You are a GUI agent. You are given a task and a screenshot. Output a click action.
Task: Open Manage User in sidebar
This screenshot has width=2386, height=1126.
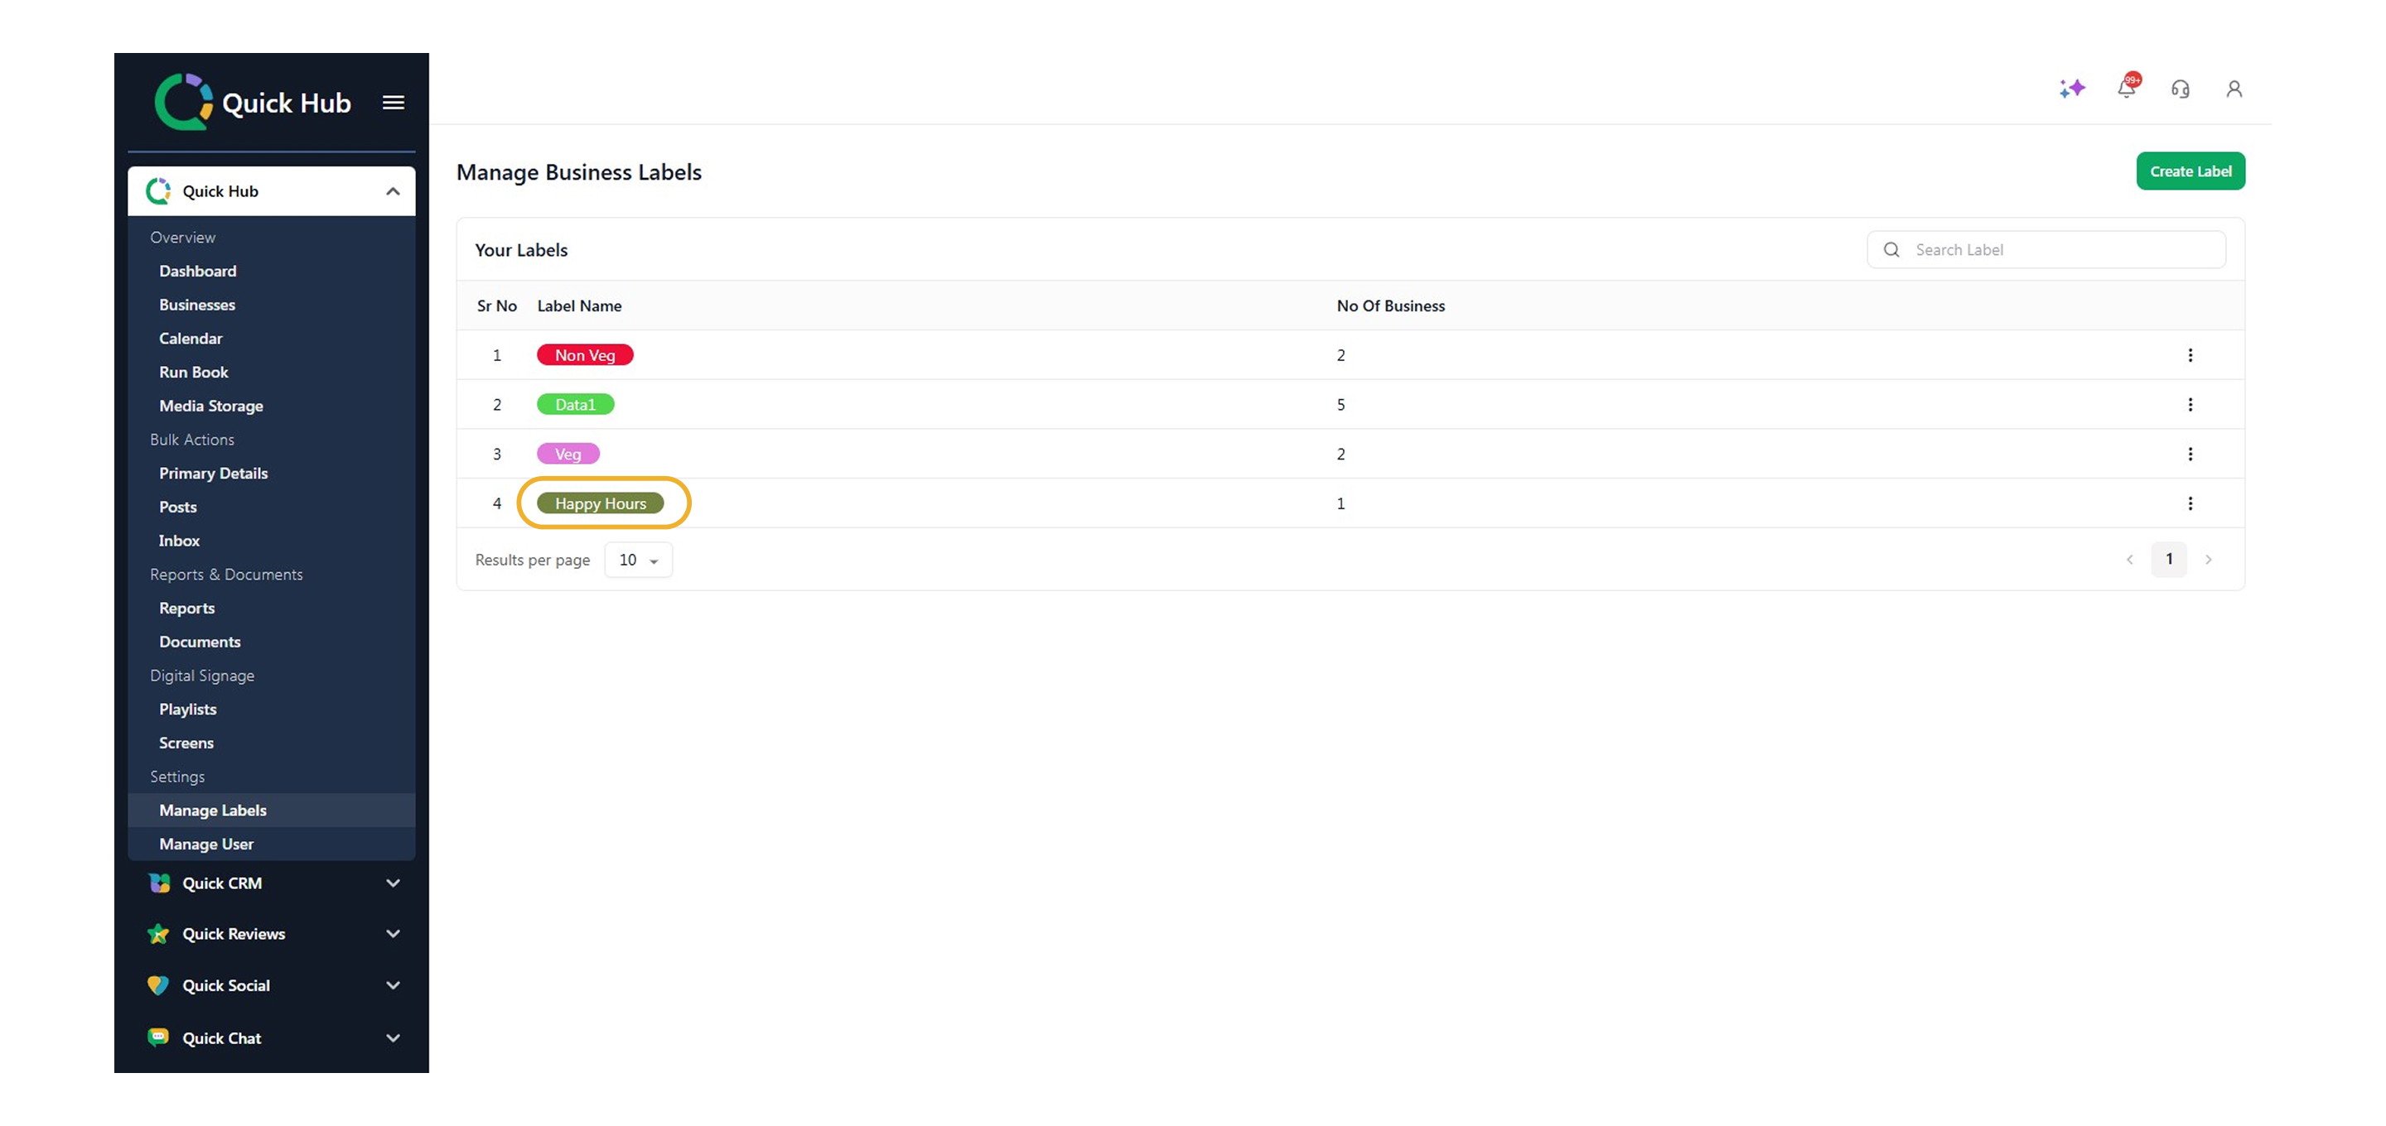click(x=205, y=844)
